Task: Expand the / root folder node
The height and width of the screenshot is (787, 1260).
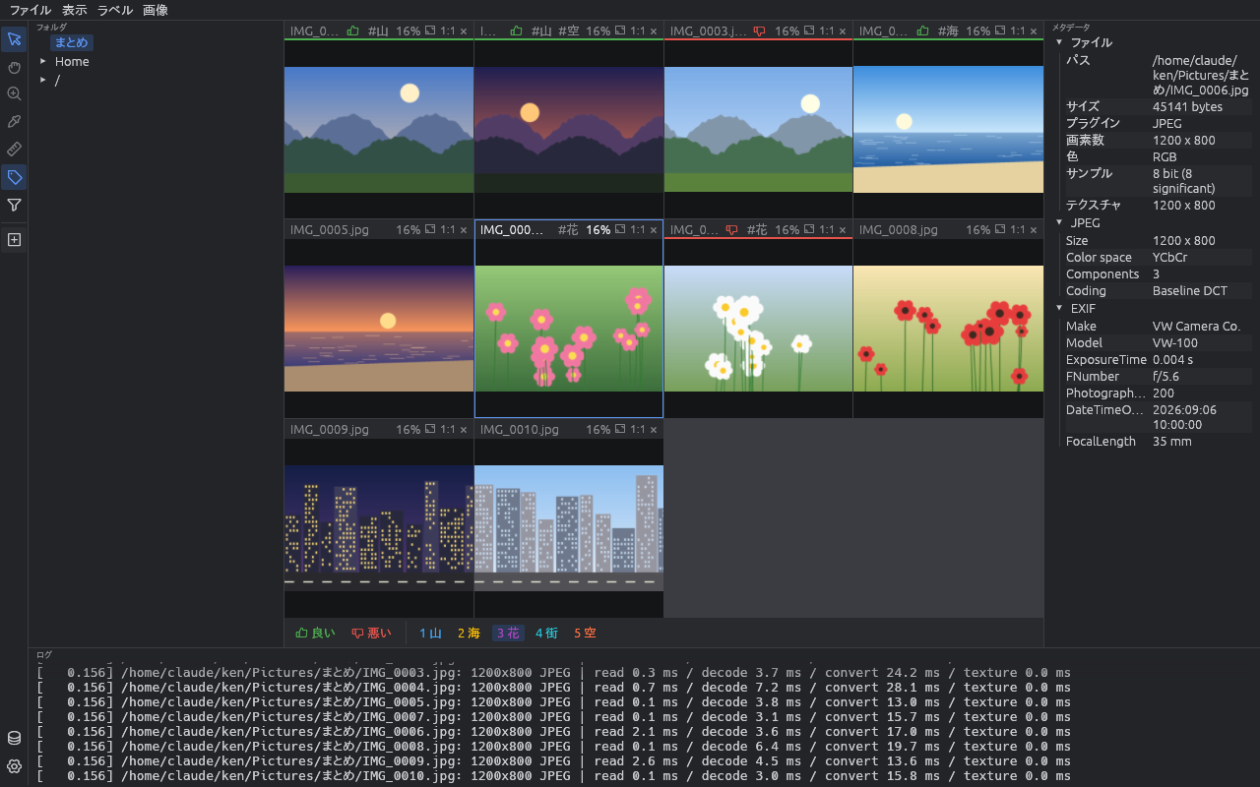Action: click(42, 80)
